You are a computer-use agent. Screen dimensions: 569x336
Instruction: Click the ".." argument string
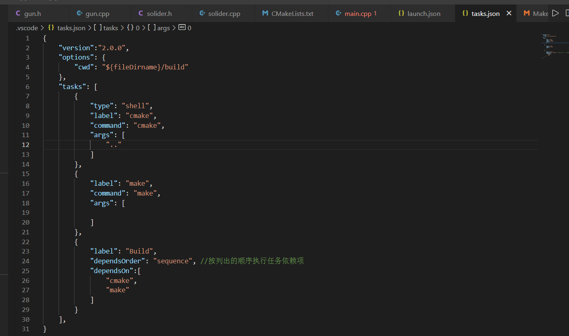(x=114, y=145)
